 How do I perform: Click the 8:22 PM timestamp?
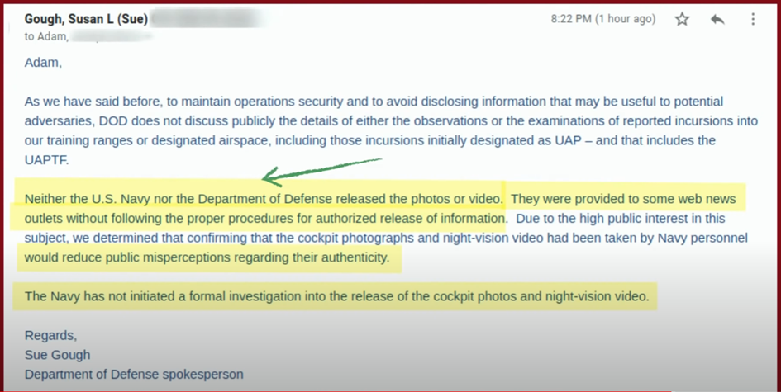pyautogui.click(x=603, y=19)
